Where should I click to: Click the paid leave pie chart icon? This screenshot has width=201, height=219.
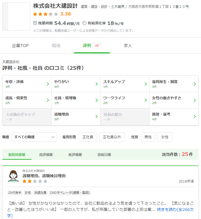click(x=84, y=23)
